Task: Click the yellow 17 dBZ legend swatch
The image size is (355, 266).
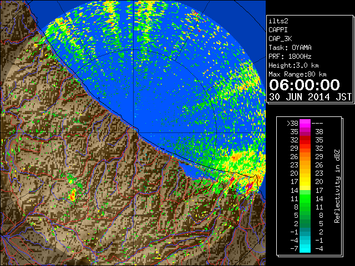Action: click(305, 182)
